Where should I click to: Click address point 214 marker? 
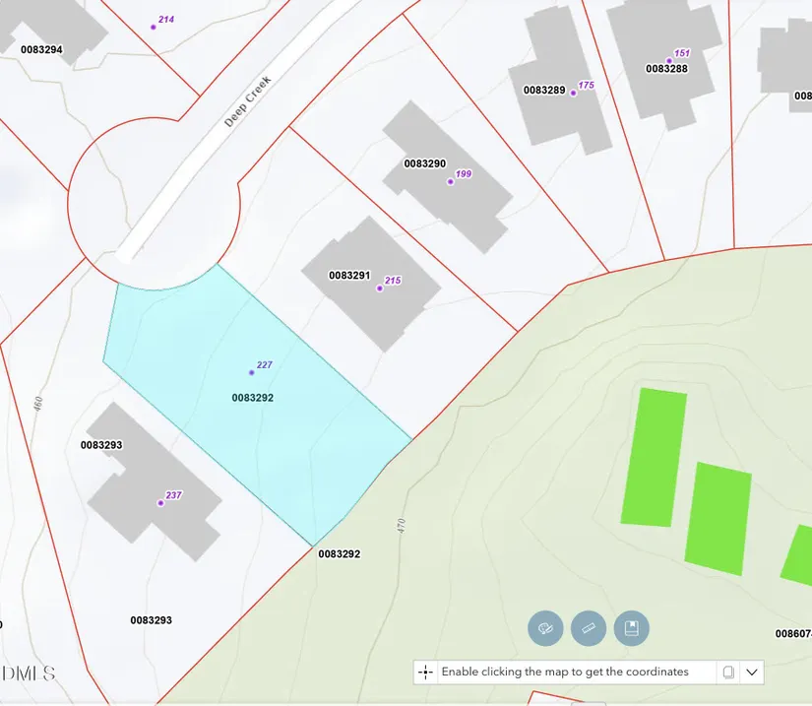pyautogui.click(x=154, y=27)
